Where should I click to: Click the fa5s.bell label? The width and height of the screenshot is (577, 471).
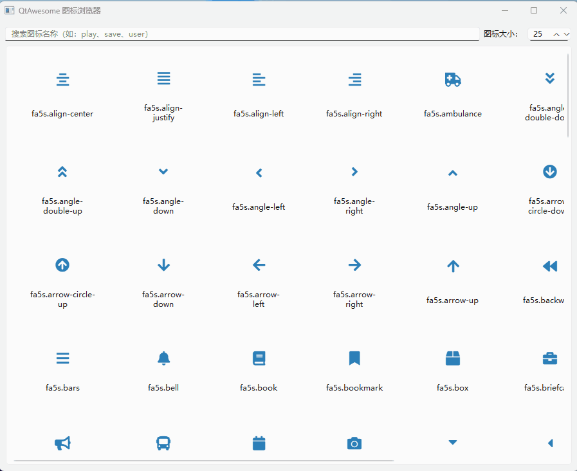tap(163, 388)
